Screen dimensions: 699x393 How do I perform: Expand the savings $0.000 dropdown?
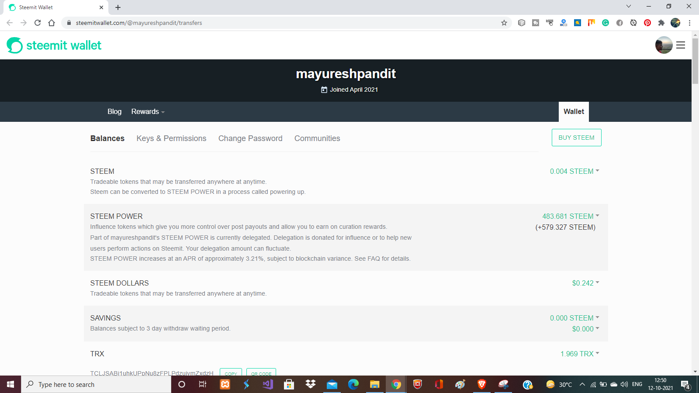click(x=585, y=329)
